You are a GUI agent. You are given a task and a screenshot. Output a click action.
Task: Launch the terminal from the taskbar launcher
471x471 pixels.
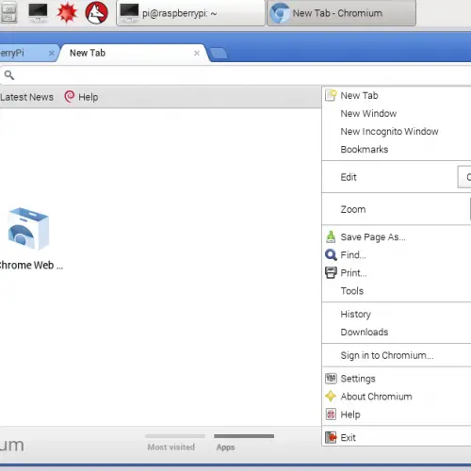(38, 13)
